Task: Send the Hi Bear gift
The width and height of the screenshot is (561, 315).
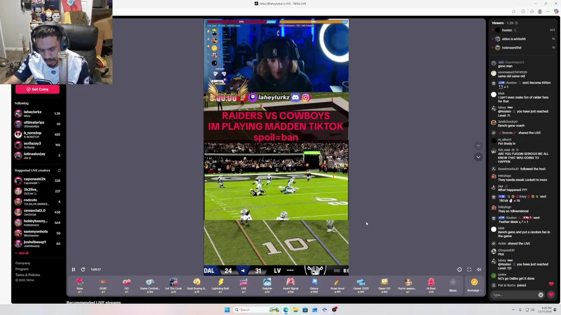Action: pyautogui.click(x=431, y=284)
